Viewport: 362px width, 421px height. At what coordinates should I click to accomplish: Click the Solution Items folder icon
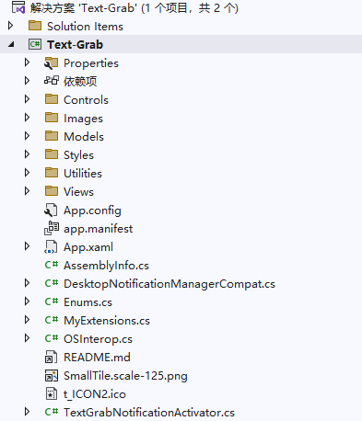tap(35, 26)
